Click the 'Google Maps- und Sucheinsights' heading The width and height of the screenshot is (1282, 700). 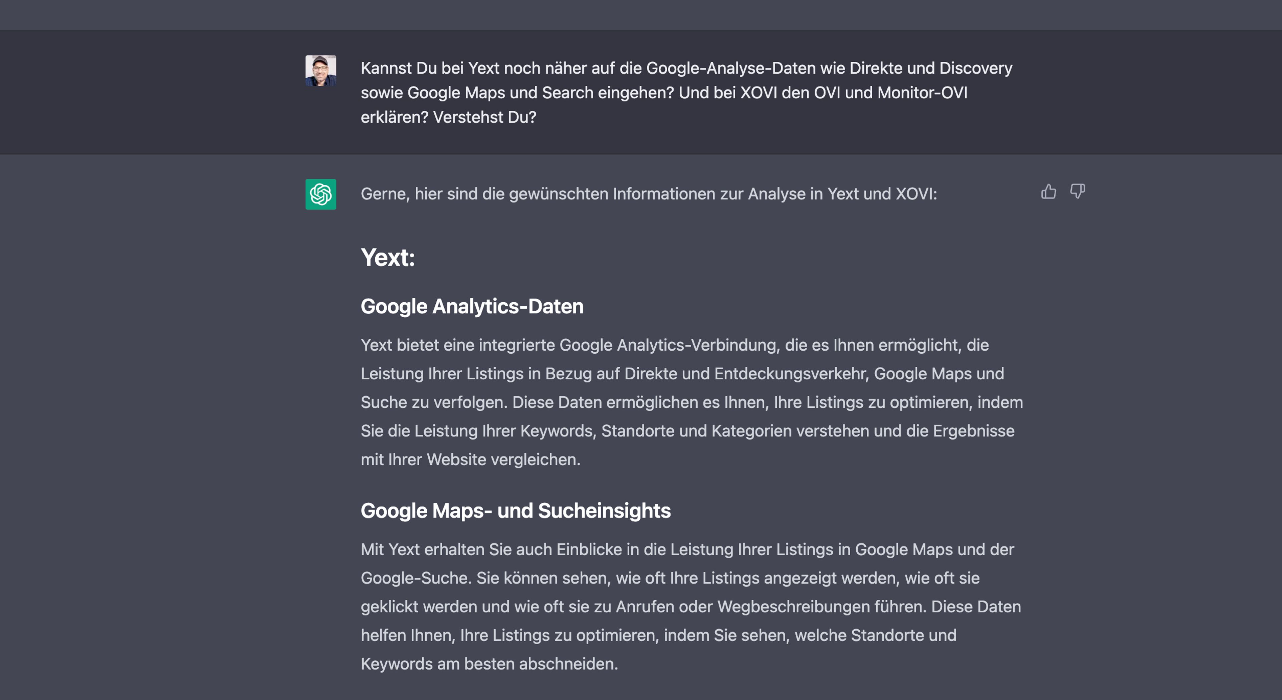coord(515,511)
